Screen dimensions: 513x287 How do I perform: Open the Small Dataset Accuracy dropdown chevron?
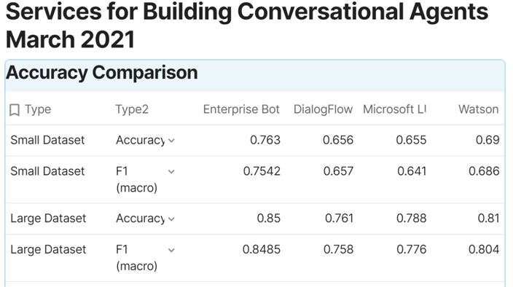click(171, 141)
